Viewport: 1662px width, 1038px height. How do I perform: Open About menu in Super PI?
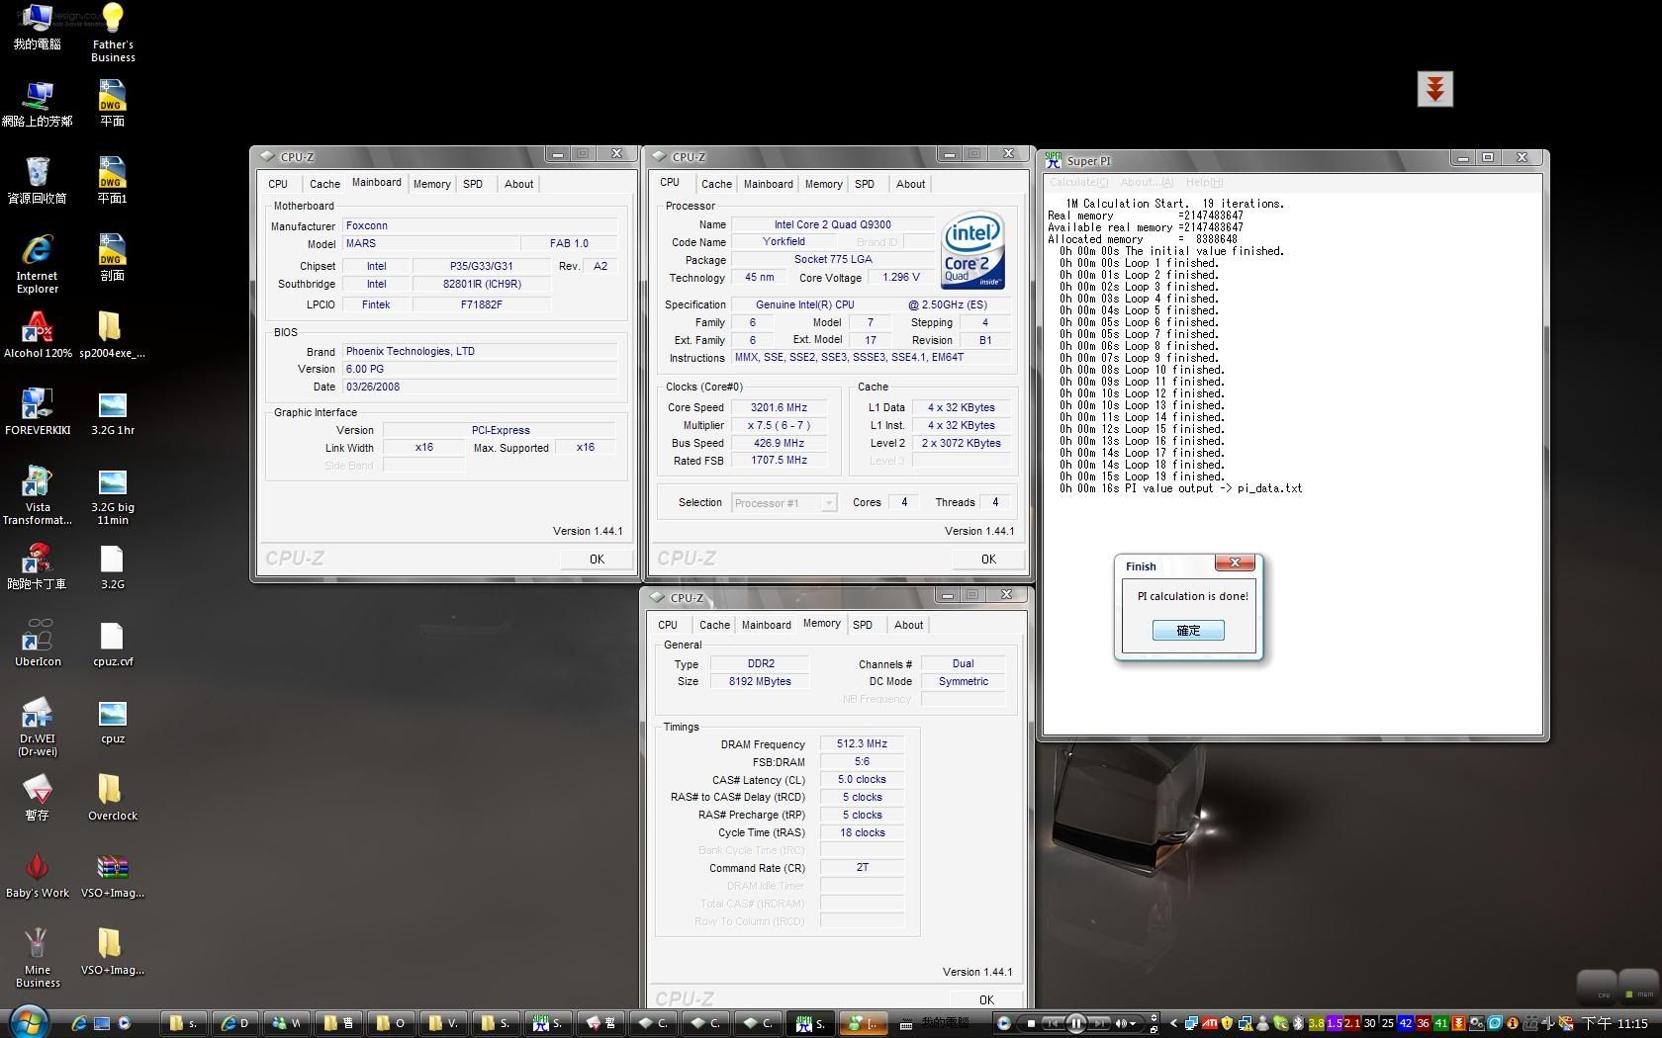tap(1147, 182)
